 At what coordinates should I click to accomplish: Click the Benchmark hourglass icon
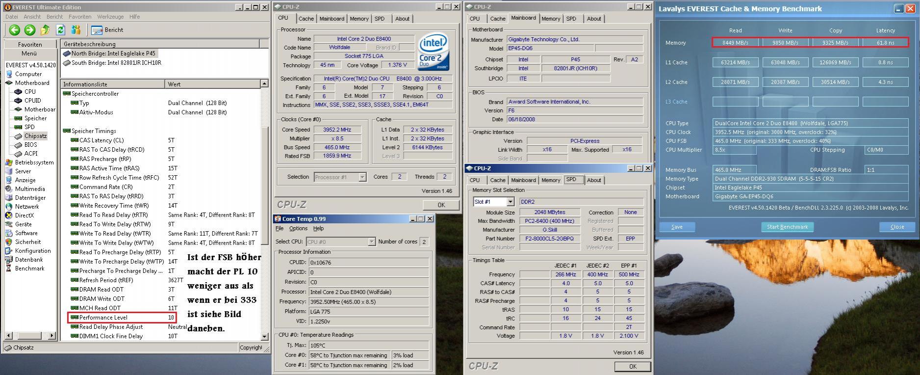click(x=9, y=268)
